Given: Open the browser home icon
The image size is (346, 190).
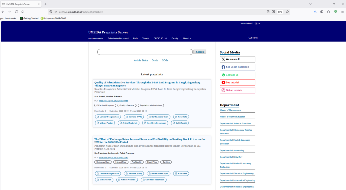Looking at the screenshot, I should [x=23, y=12].
